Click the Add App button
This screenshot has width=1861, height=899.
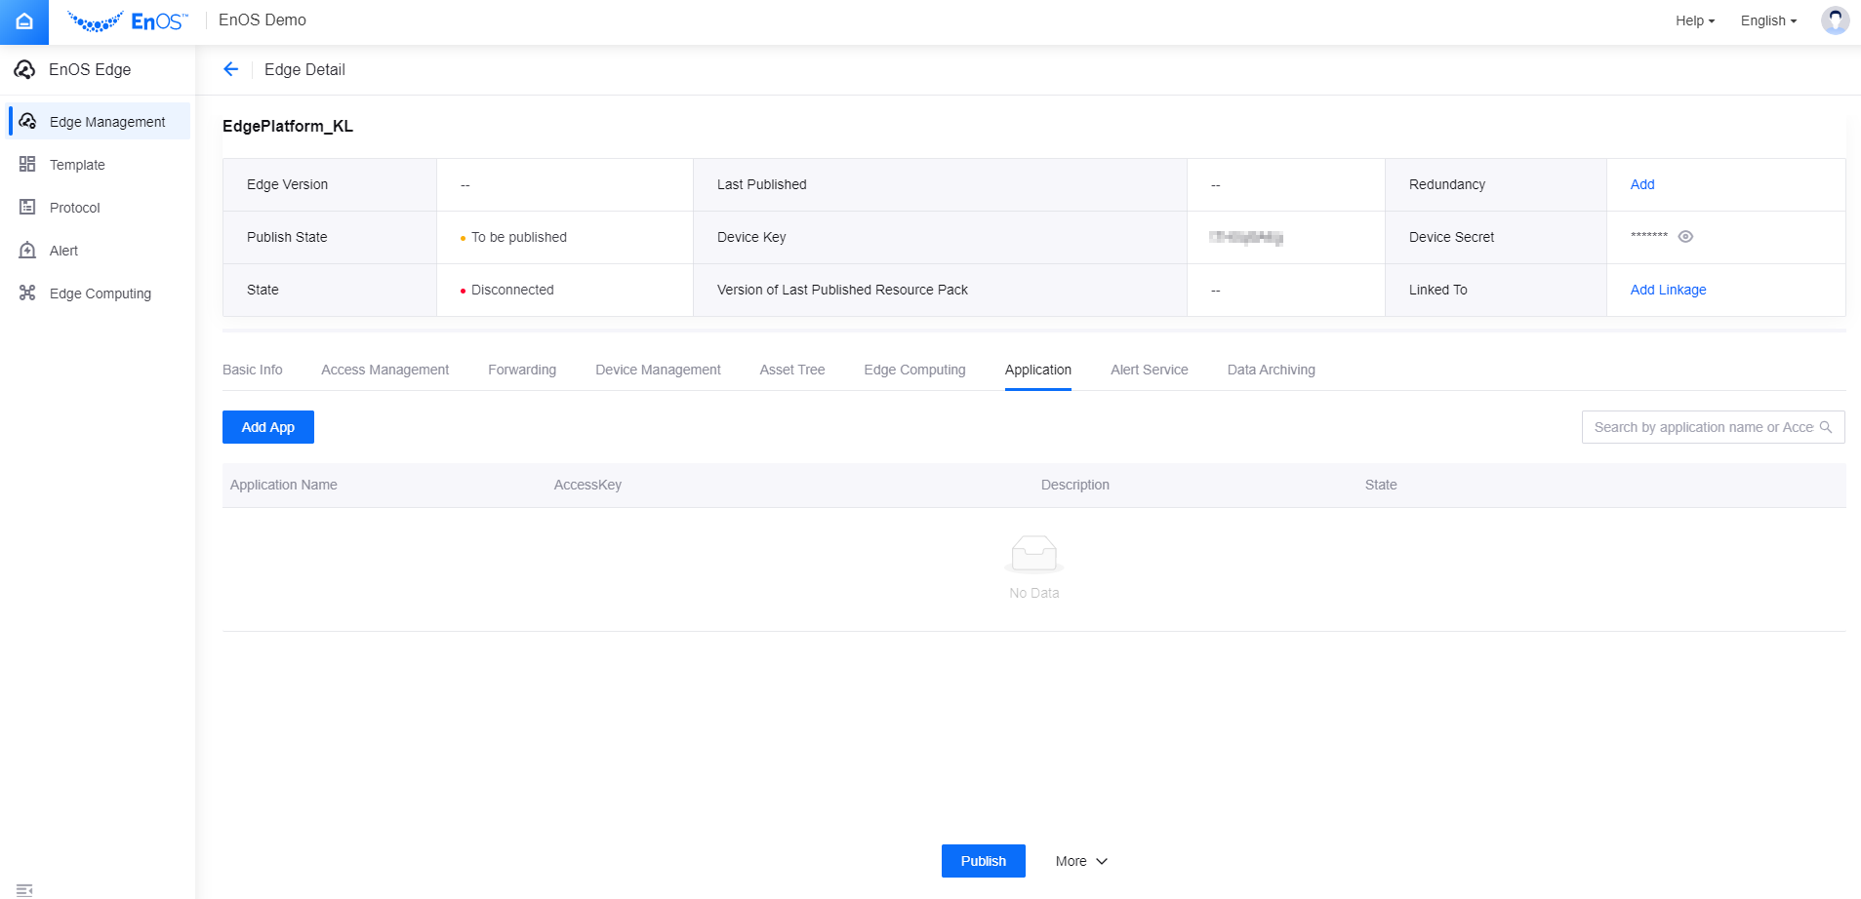click(268, 427)
